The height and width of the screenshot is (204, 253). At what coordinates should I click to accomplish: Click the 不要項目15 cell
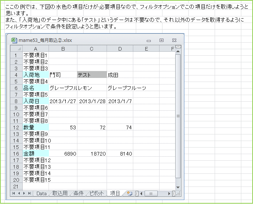[x=36, y=180]
